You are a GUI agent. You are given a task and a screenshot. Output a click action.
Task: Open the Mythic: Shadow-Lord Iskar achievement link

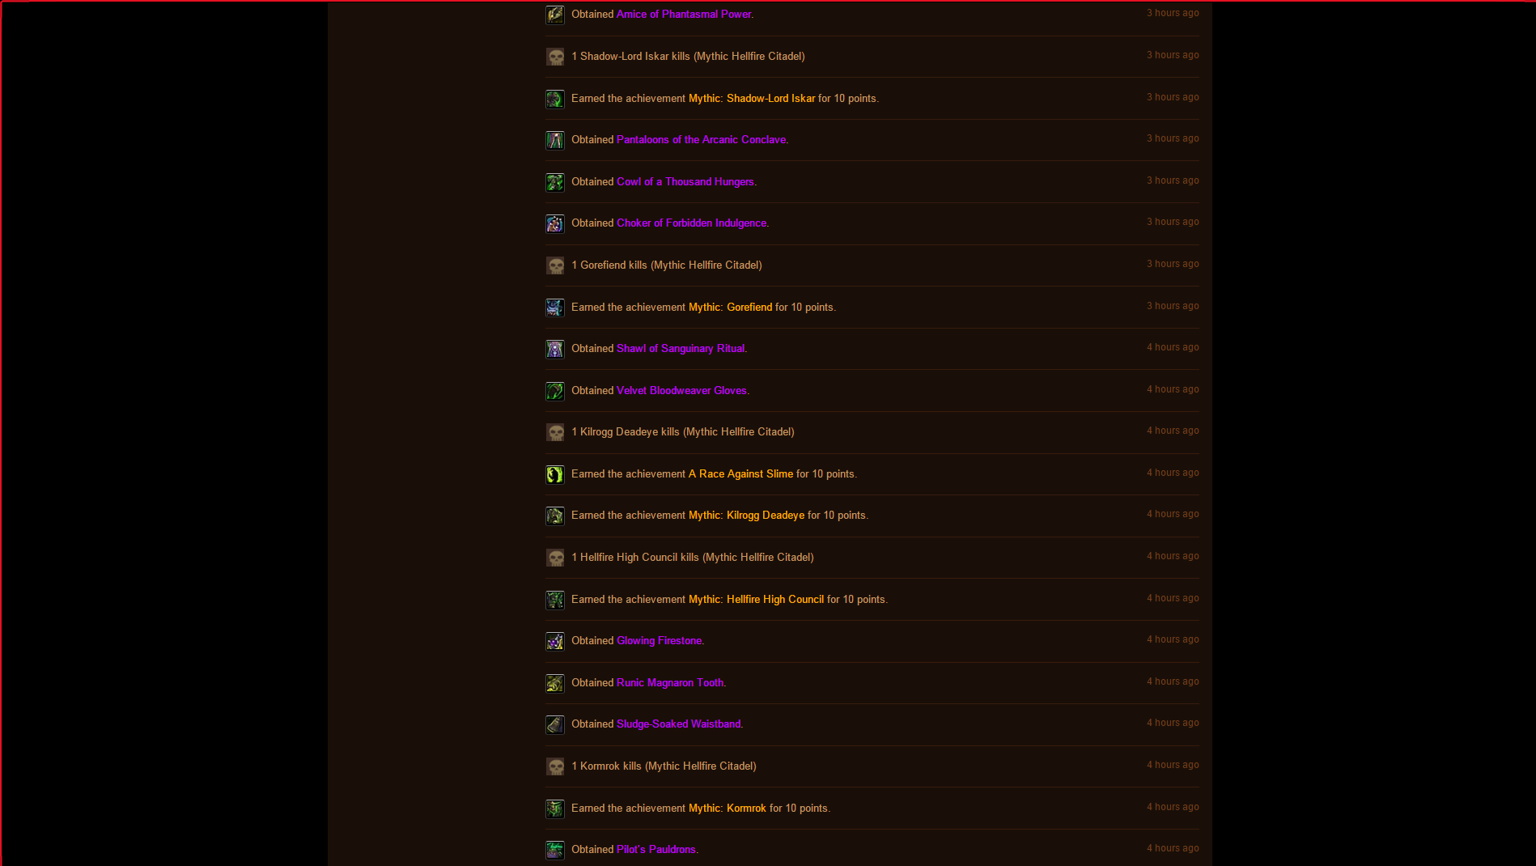point(752,99)
